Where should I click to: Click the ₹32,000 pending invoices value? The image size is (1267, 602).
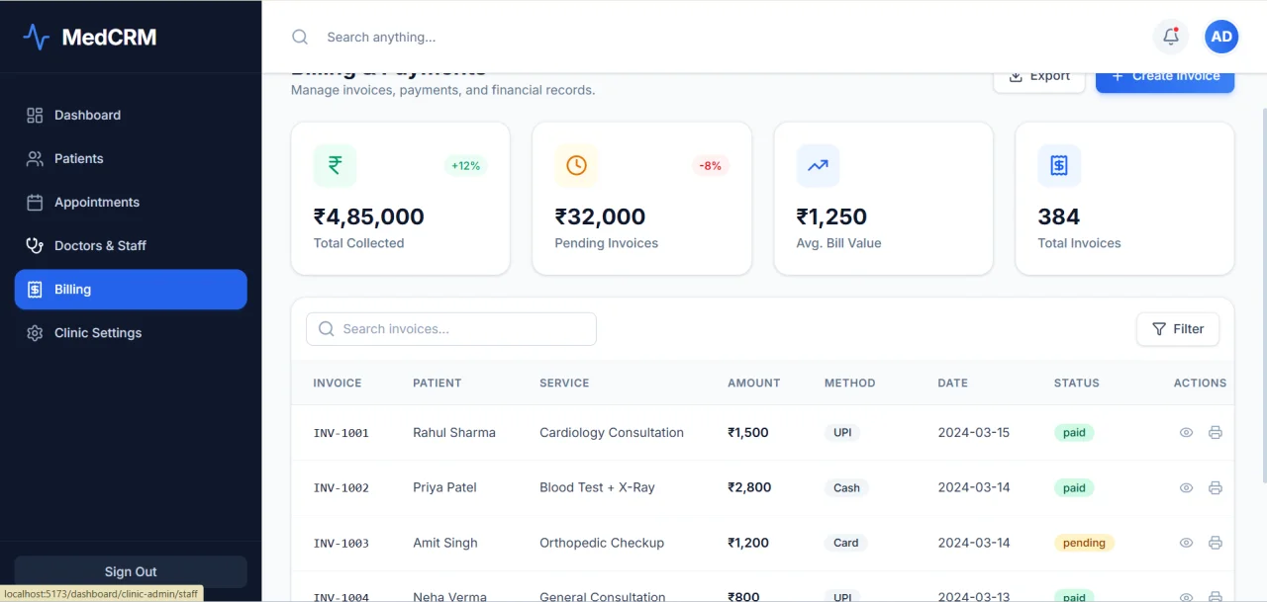[601, 216]
